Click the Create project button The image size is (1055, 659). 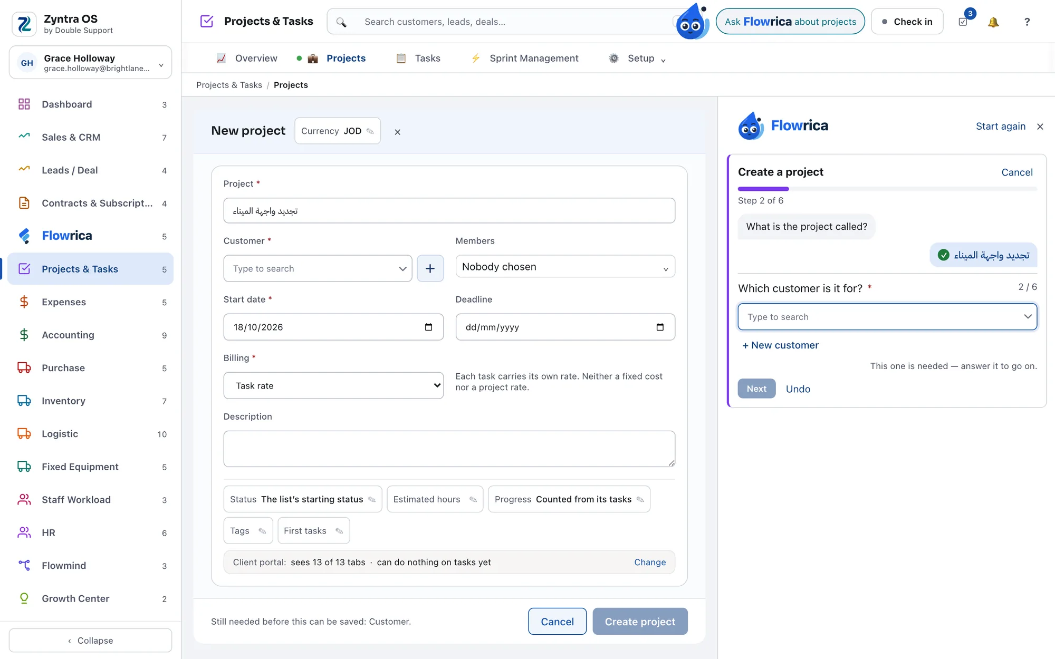click(x=640, y=622)
